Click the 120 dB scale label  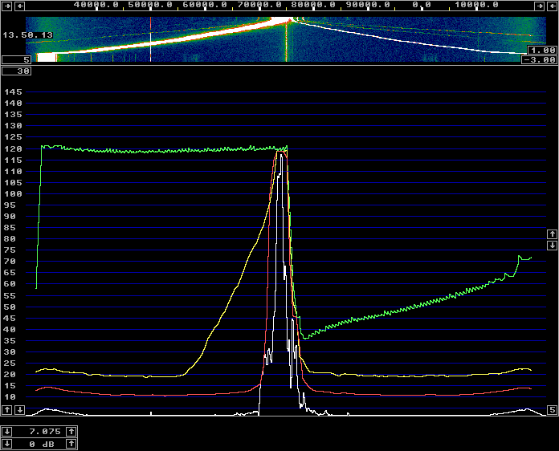coord(13,149)
